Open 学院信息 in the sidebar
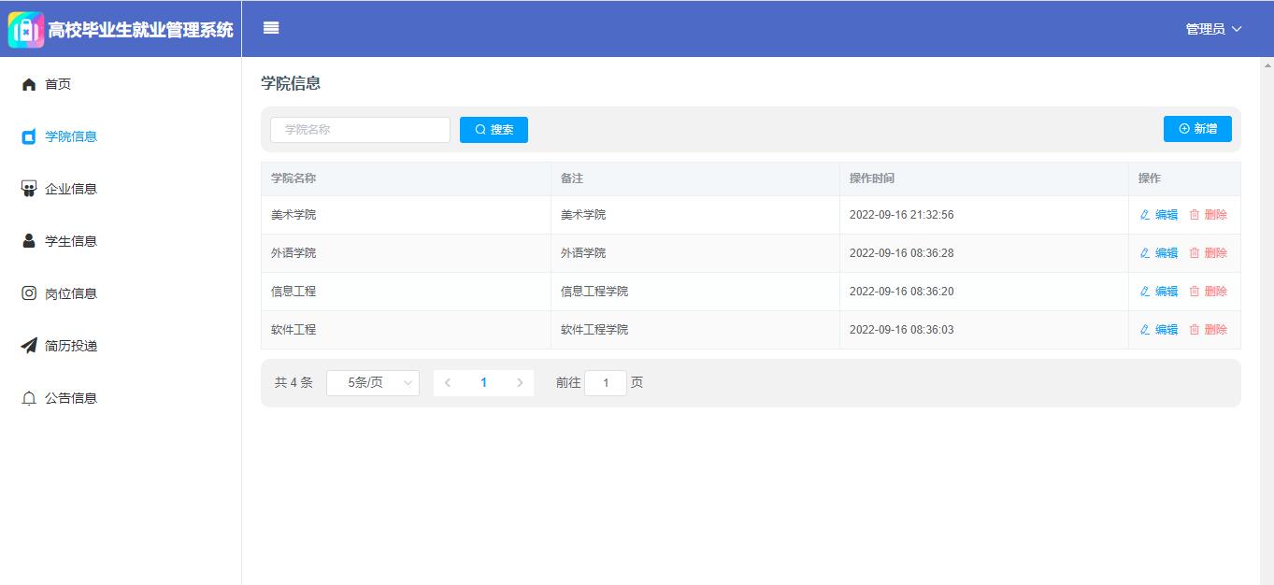Screen dimensions: 1274x585 (71, 136)
